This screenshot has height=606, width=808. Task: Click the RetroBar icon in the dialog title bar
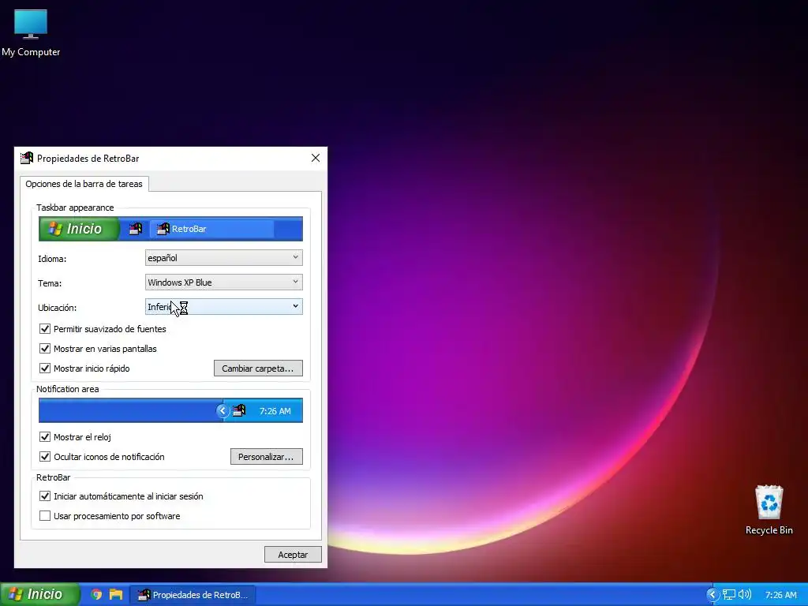tap(27, 158)
